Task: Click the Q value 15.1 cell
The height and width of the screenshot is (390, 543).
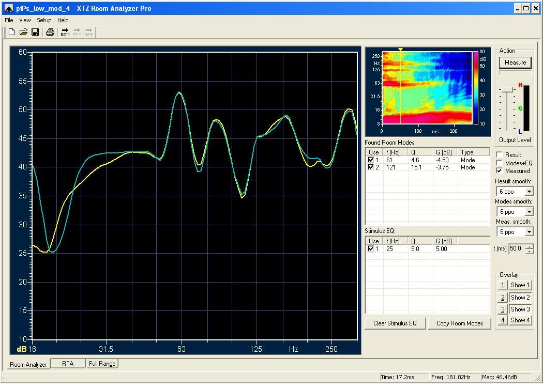Action: [x=416, y=167]
